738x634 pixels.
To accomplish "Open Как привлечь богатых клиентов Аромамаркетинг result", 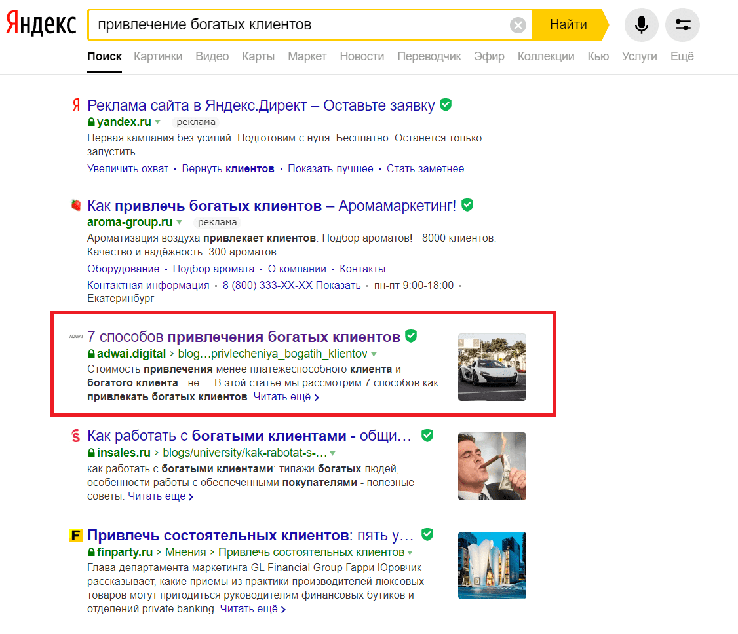I will tap(271, 206).
